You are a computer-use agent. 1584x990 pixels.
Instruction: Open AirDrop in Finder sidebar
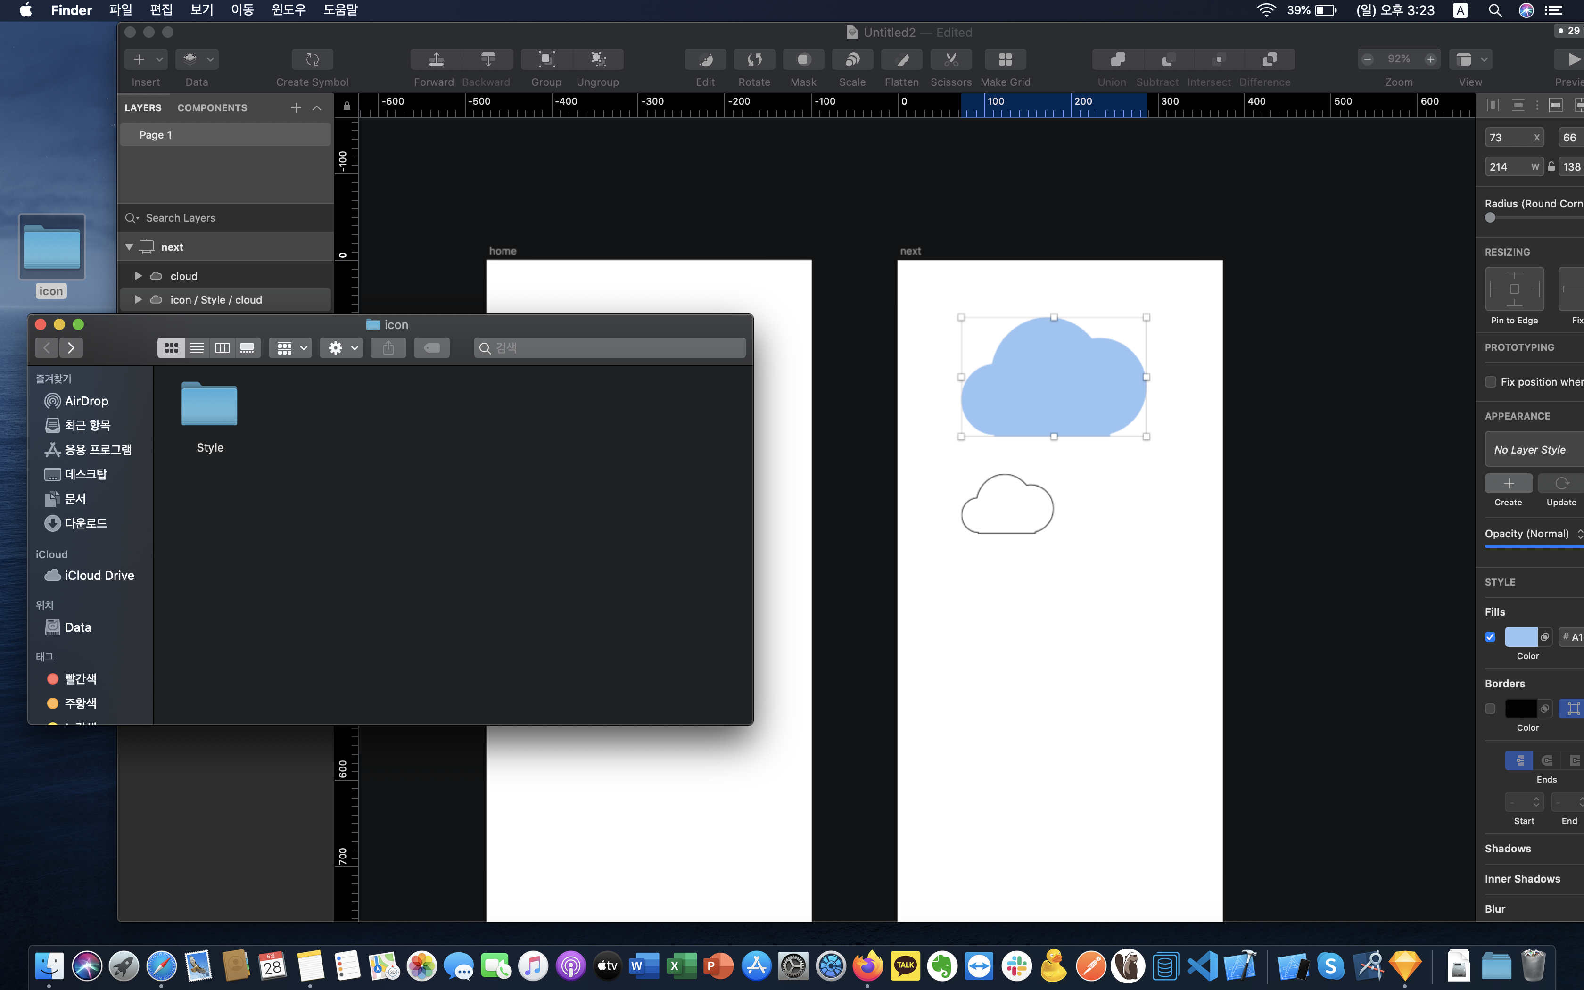(86, 401)
